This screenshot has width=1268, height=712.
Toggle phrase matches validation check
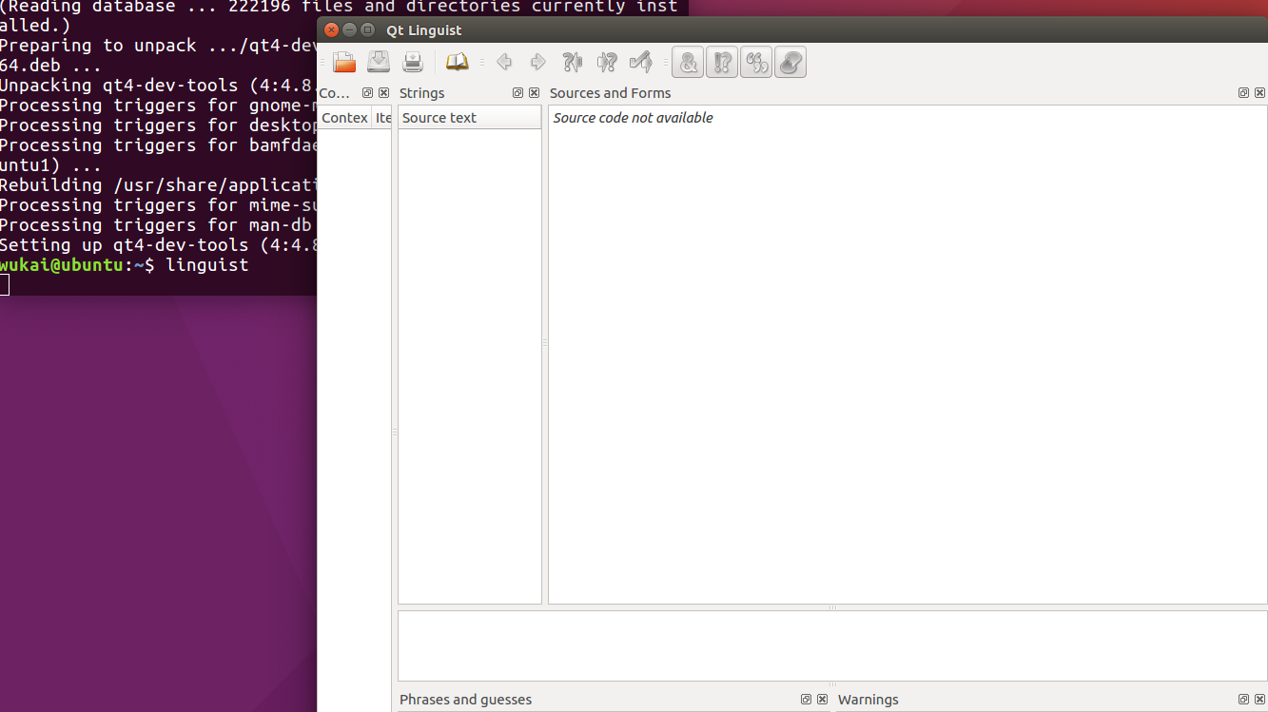point(755,61)
